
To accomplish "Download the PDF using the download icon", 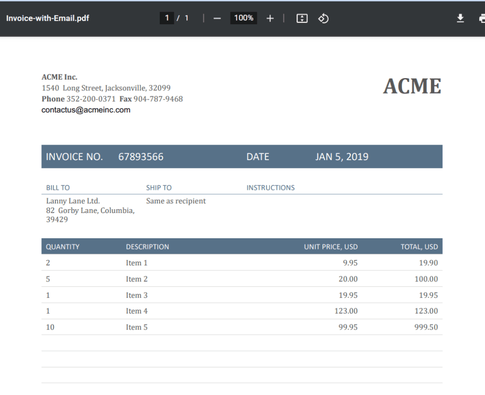I will (x=460, y=18).
